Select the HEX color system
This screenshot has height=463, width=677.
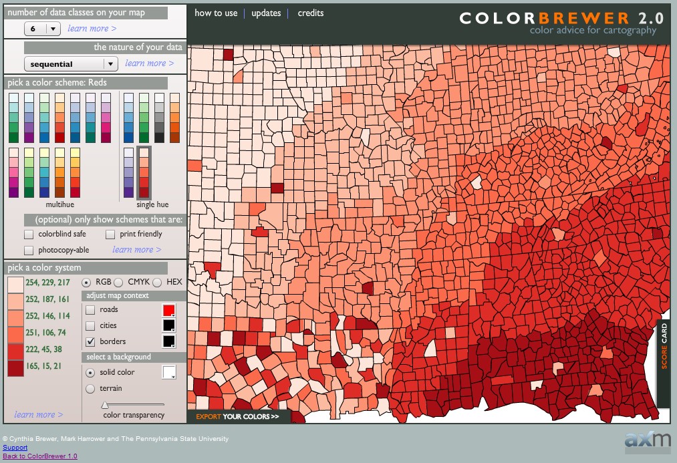click(x=158, y=283)
